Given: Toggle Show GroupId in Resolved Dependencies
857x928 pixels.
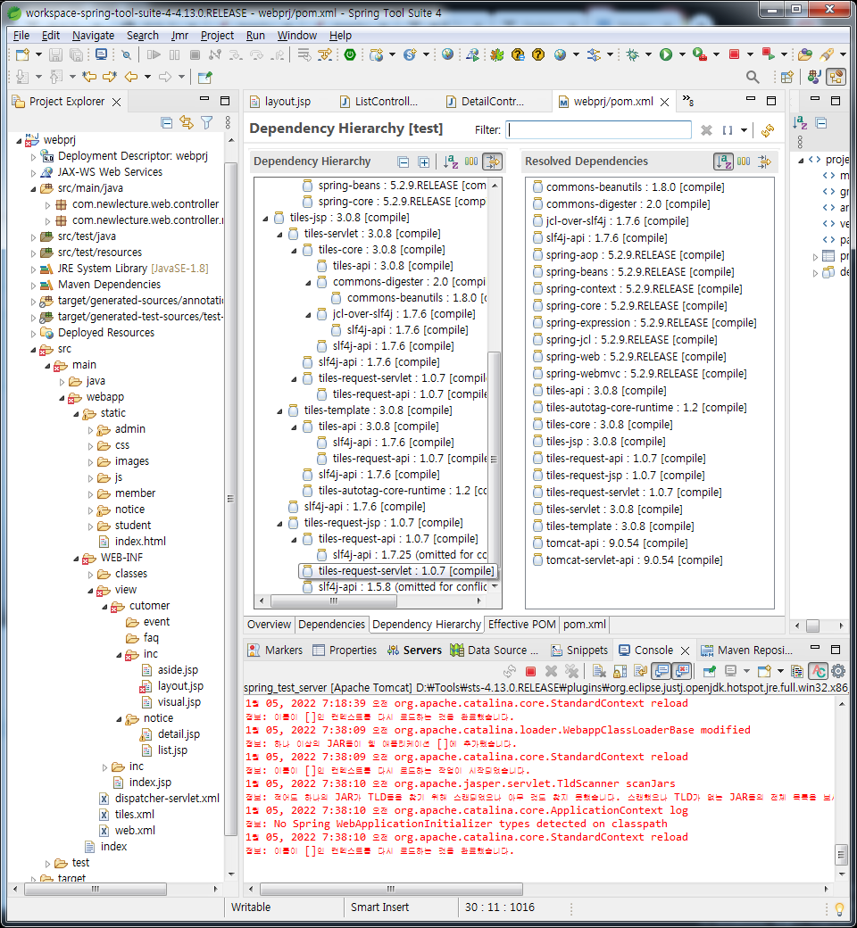Looking at the screenshot, I should [744, 162].
